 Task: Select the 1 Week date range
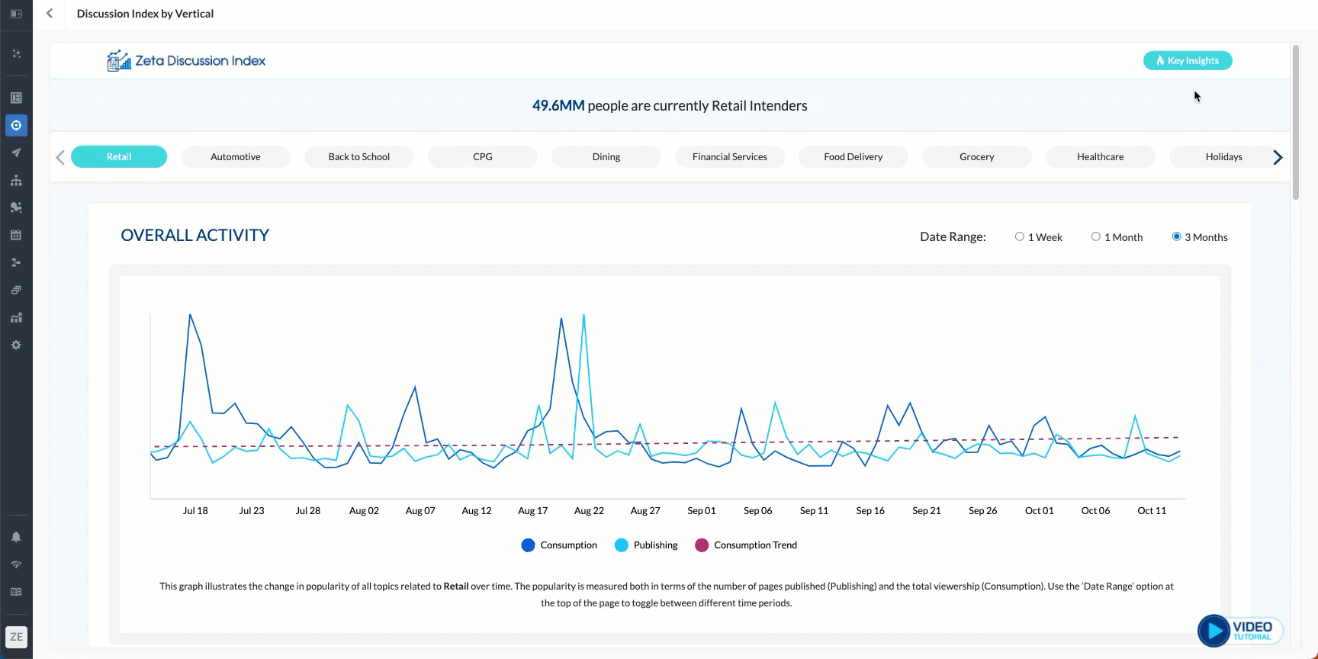(x=1020, y=237)
